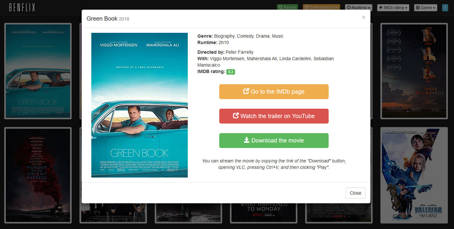Image resolution: width=454 pixels, height=229 pixels.
Task: Click the help question mark icon
Action: pyautogui.click(x=445, y=7)
